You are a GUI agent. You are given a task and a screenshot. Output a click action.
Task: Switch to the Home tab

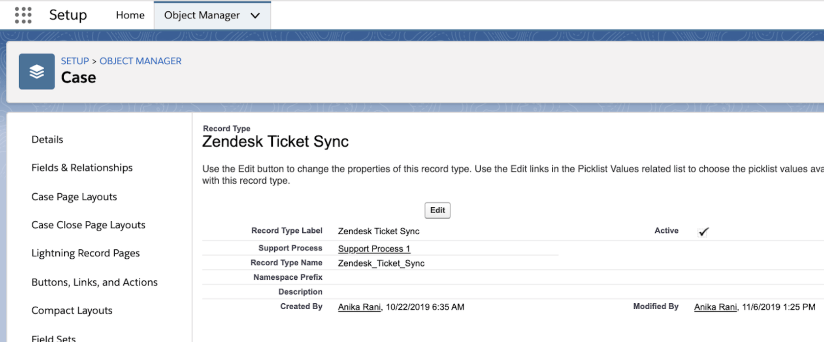pyautogui.click(x=130, y=15)
